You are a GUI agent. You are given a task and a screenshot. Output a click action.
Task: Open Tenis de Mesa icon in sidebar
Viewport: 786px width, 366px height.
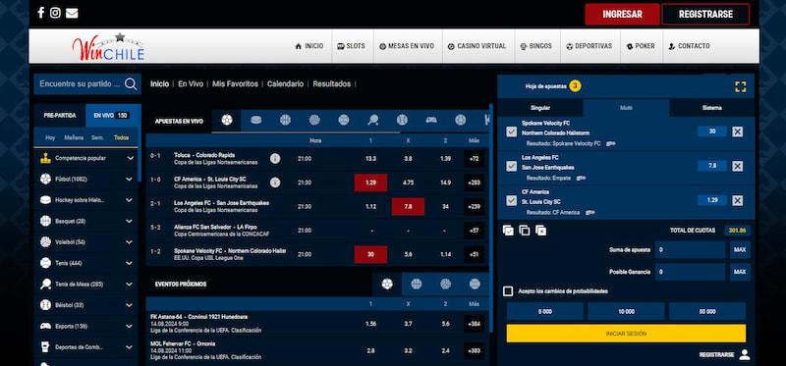[x=45, y=284]
